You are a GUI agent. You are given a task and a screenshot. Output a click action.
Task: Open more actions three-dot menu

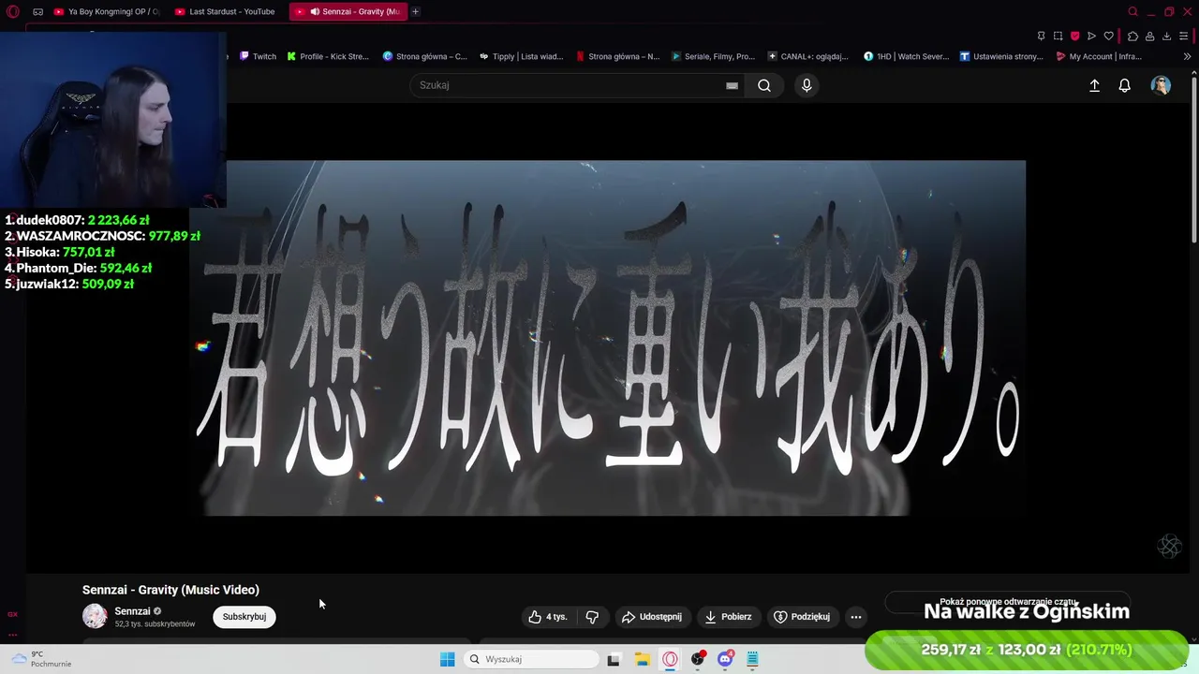coord(856,616)
